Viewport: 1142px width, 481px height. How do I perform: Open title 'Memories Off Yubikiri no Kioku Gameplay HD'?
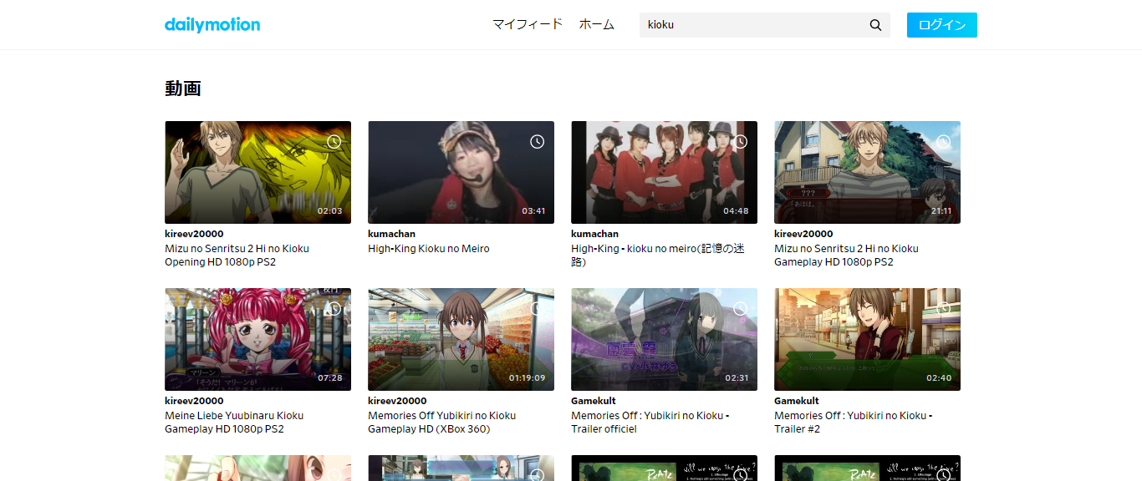pyautogui.click(x=442, y=423)
